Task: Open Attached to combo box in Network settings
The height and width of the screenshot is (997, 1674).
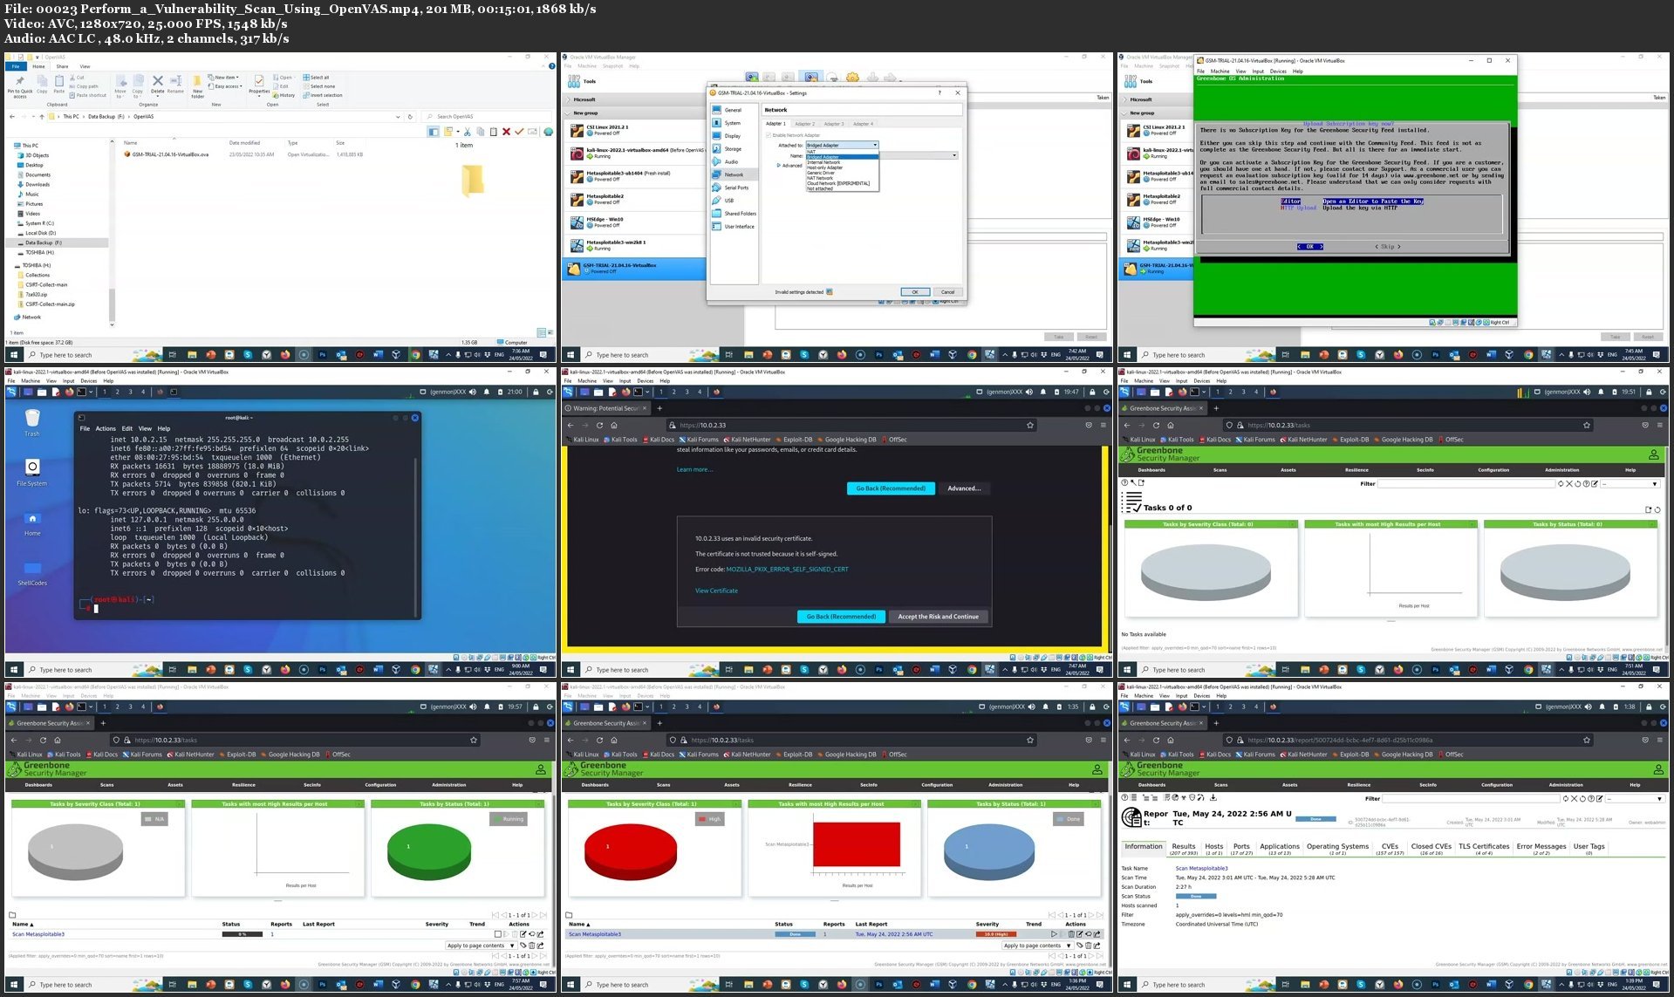Action: [x=842, y=145]
